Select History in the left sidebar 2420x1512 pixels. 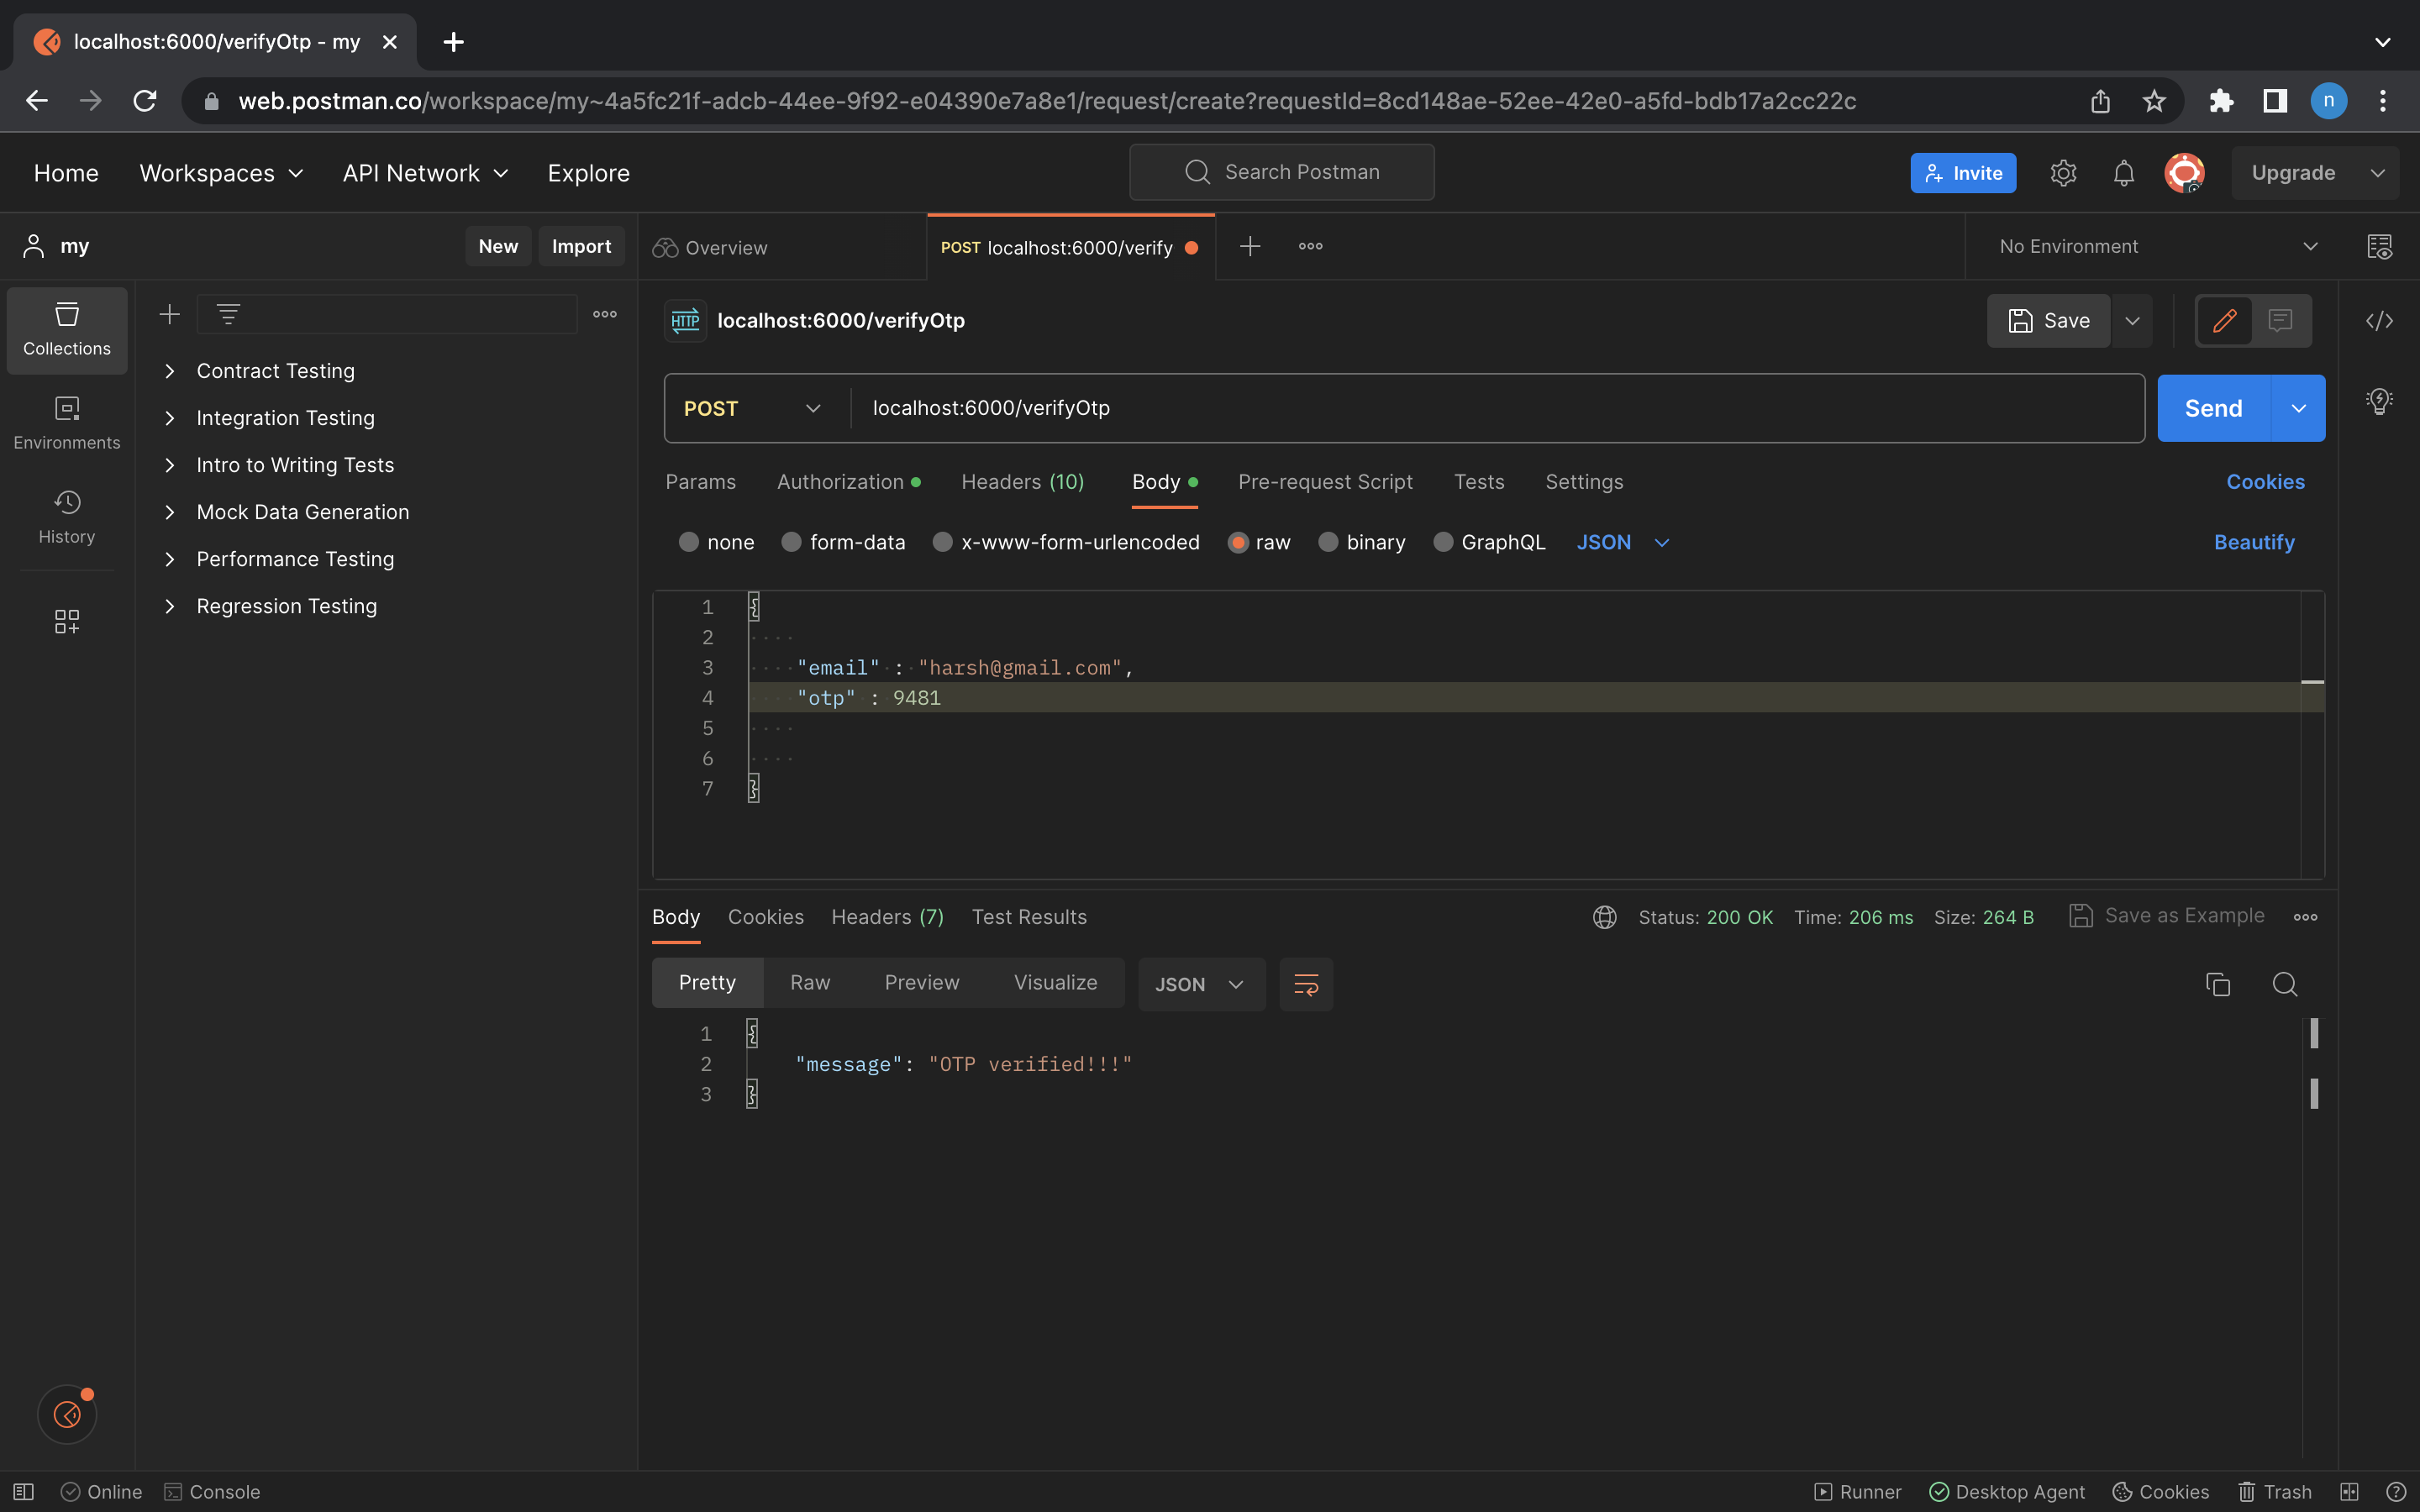tap(66, 516)
